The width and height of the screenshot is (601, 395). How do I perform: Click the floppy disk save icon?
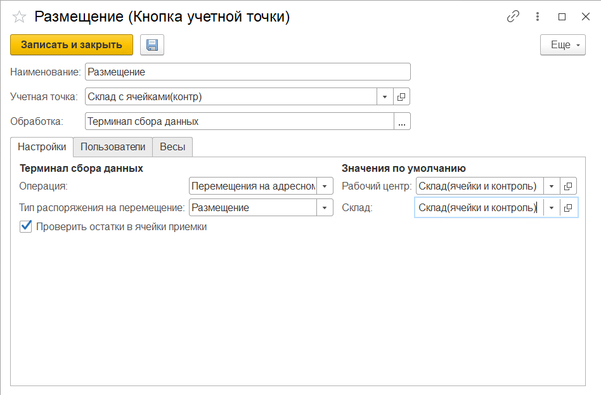point(152,45)
